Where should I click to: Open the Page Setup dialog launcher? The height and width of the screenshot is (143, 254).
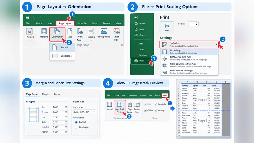[122, 45]
